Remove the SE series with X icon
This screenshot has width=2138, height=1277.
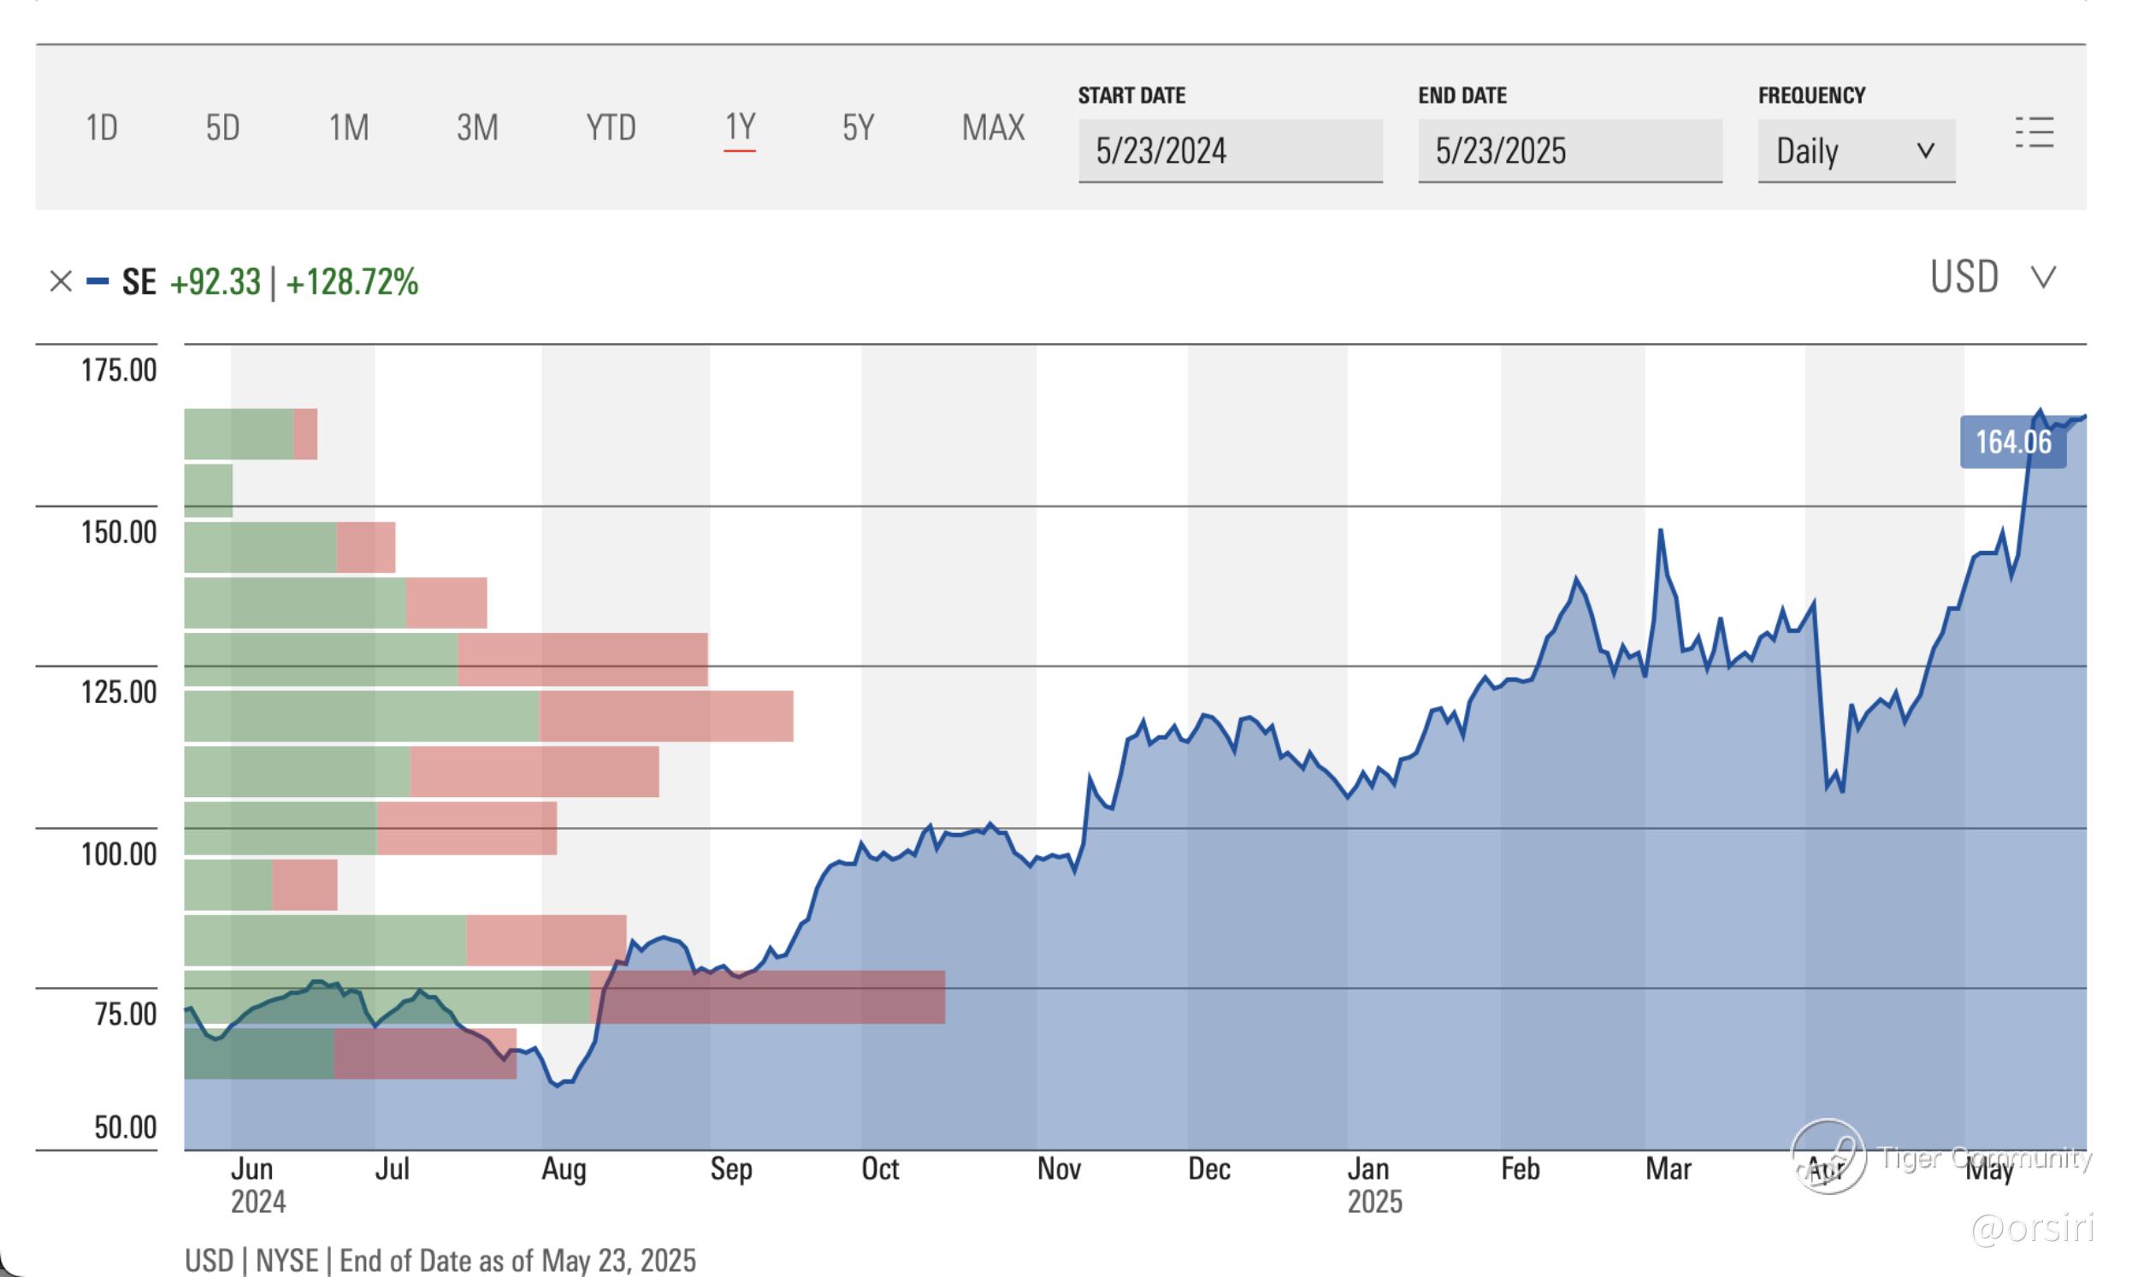[x=60, y=281]
